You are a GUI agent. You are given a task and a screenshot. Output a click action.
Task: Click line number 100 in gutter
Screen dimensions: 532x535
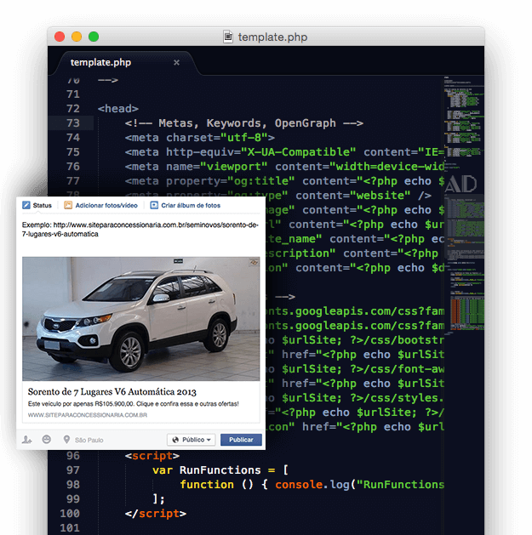tap(70, 513)
